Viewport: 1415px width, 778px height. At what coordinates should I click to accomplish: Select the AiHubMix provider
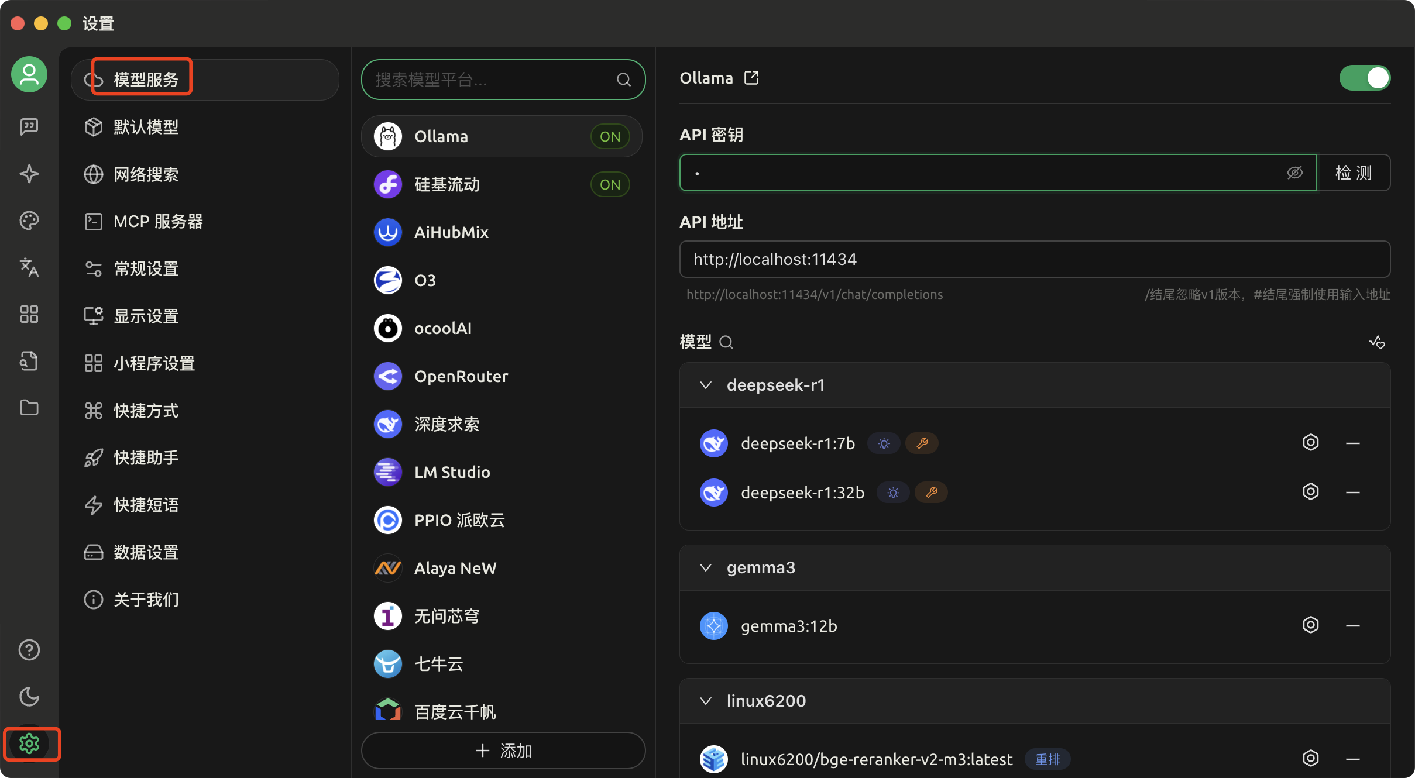tap(502, 232)
